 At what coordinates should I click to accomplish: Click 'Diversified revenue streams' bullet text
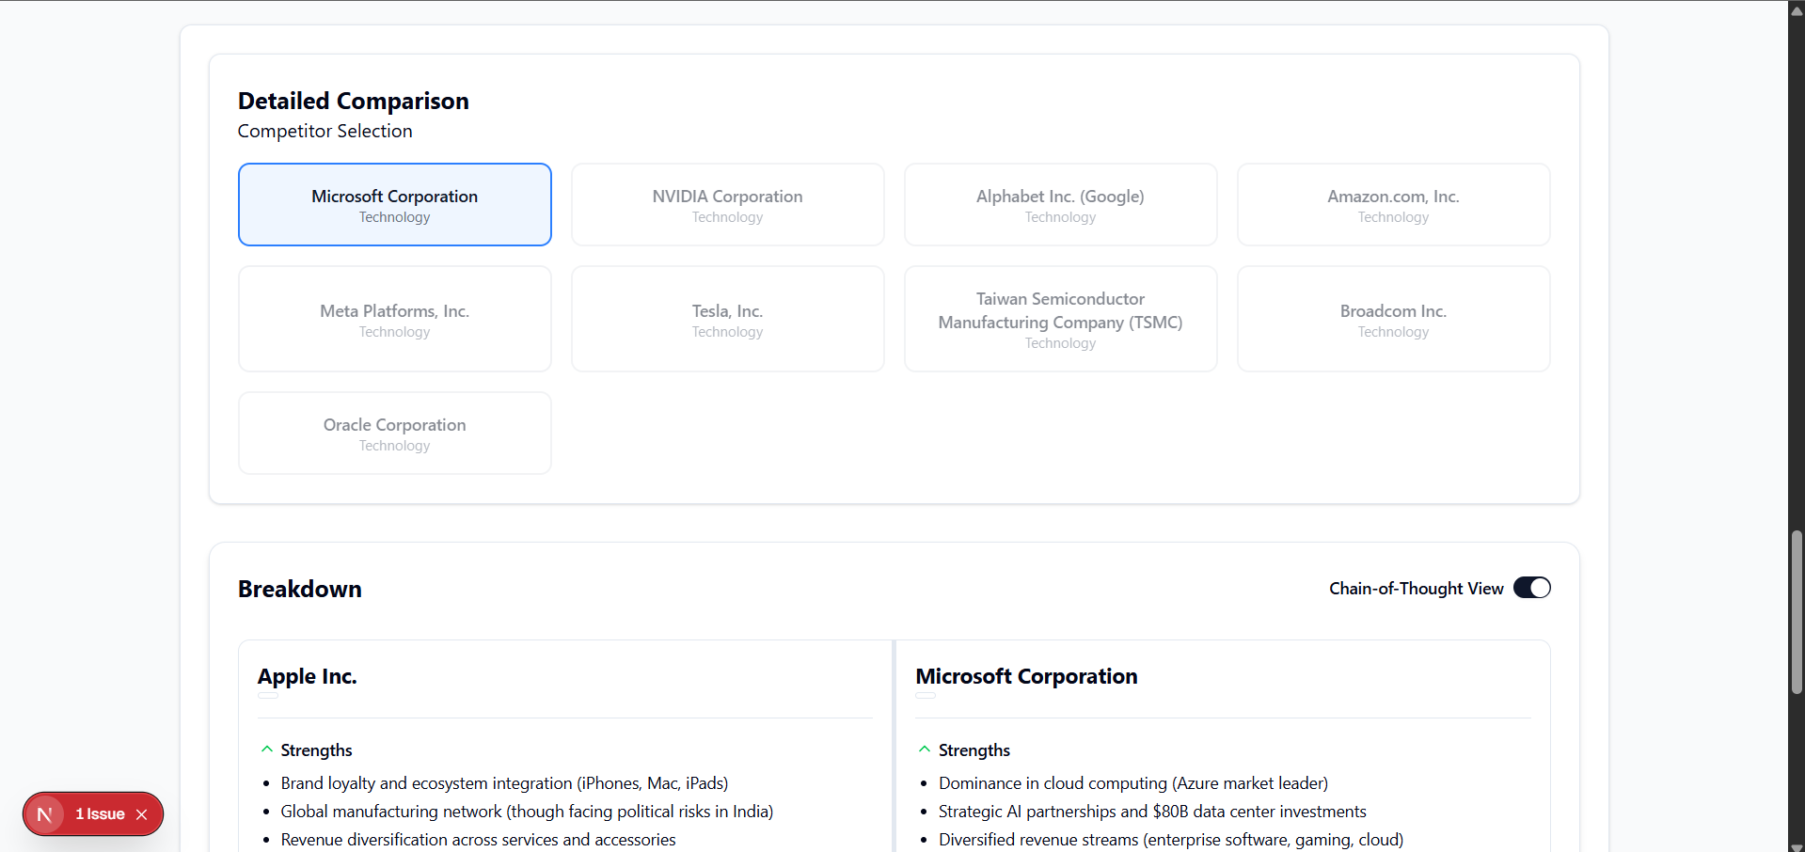coord(1171,840)
